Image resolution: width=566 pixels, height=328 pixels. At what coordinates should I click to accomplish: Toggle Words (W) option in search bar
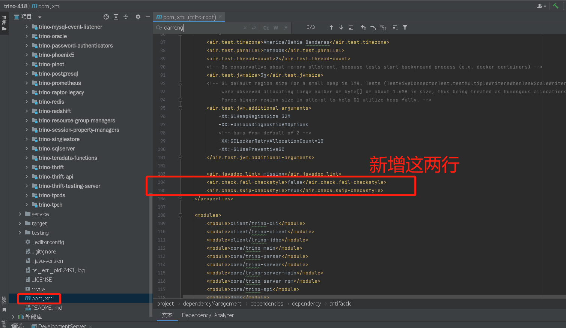[276, 28]
